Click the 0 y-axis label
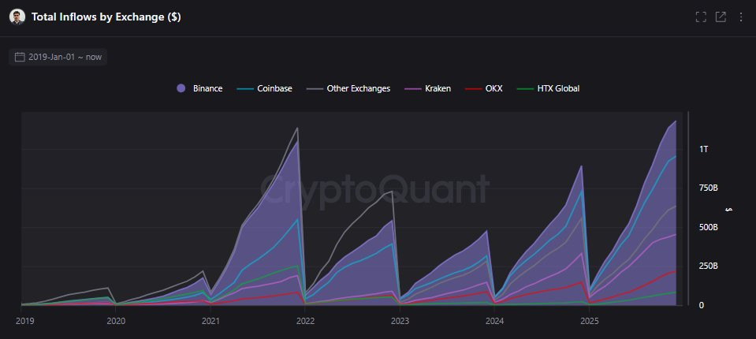Viewport: 756px width, 339px height. coord(702,305)
